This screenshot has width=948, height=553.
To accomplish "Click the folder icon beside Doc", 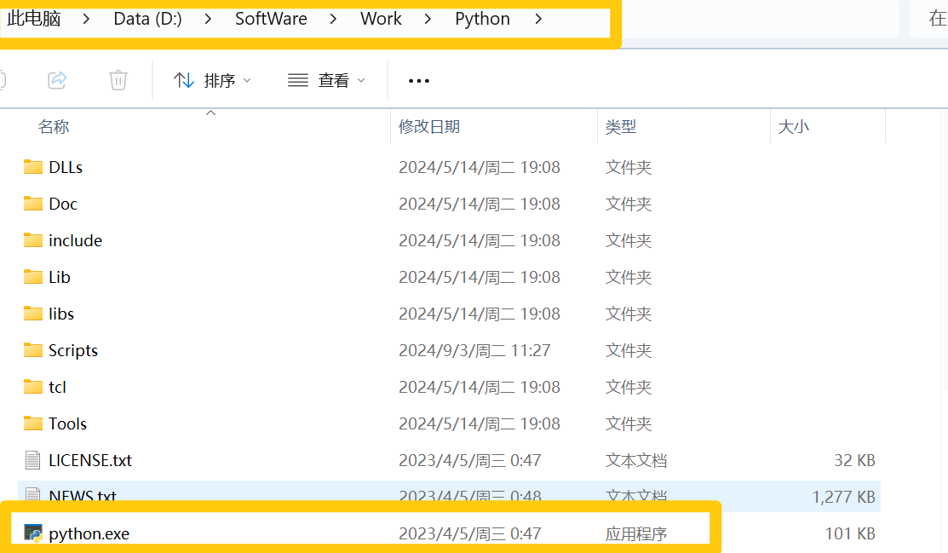I will click(x=33, y=204).
